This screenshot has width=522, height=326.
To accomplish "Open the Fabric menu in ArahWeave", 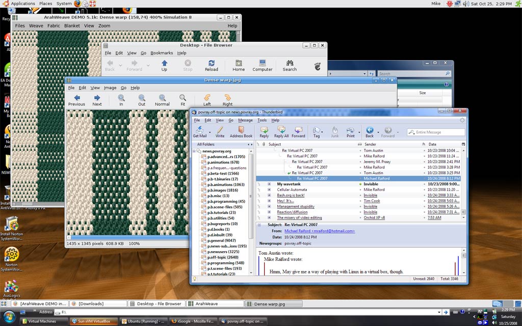I will 54,25.
